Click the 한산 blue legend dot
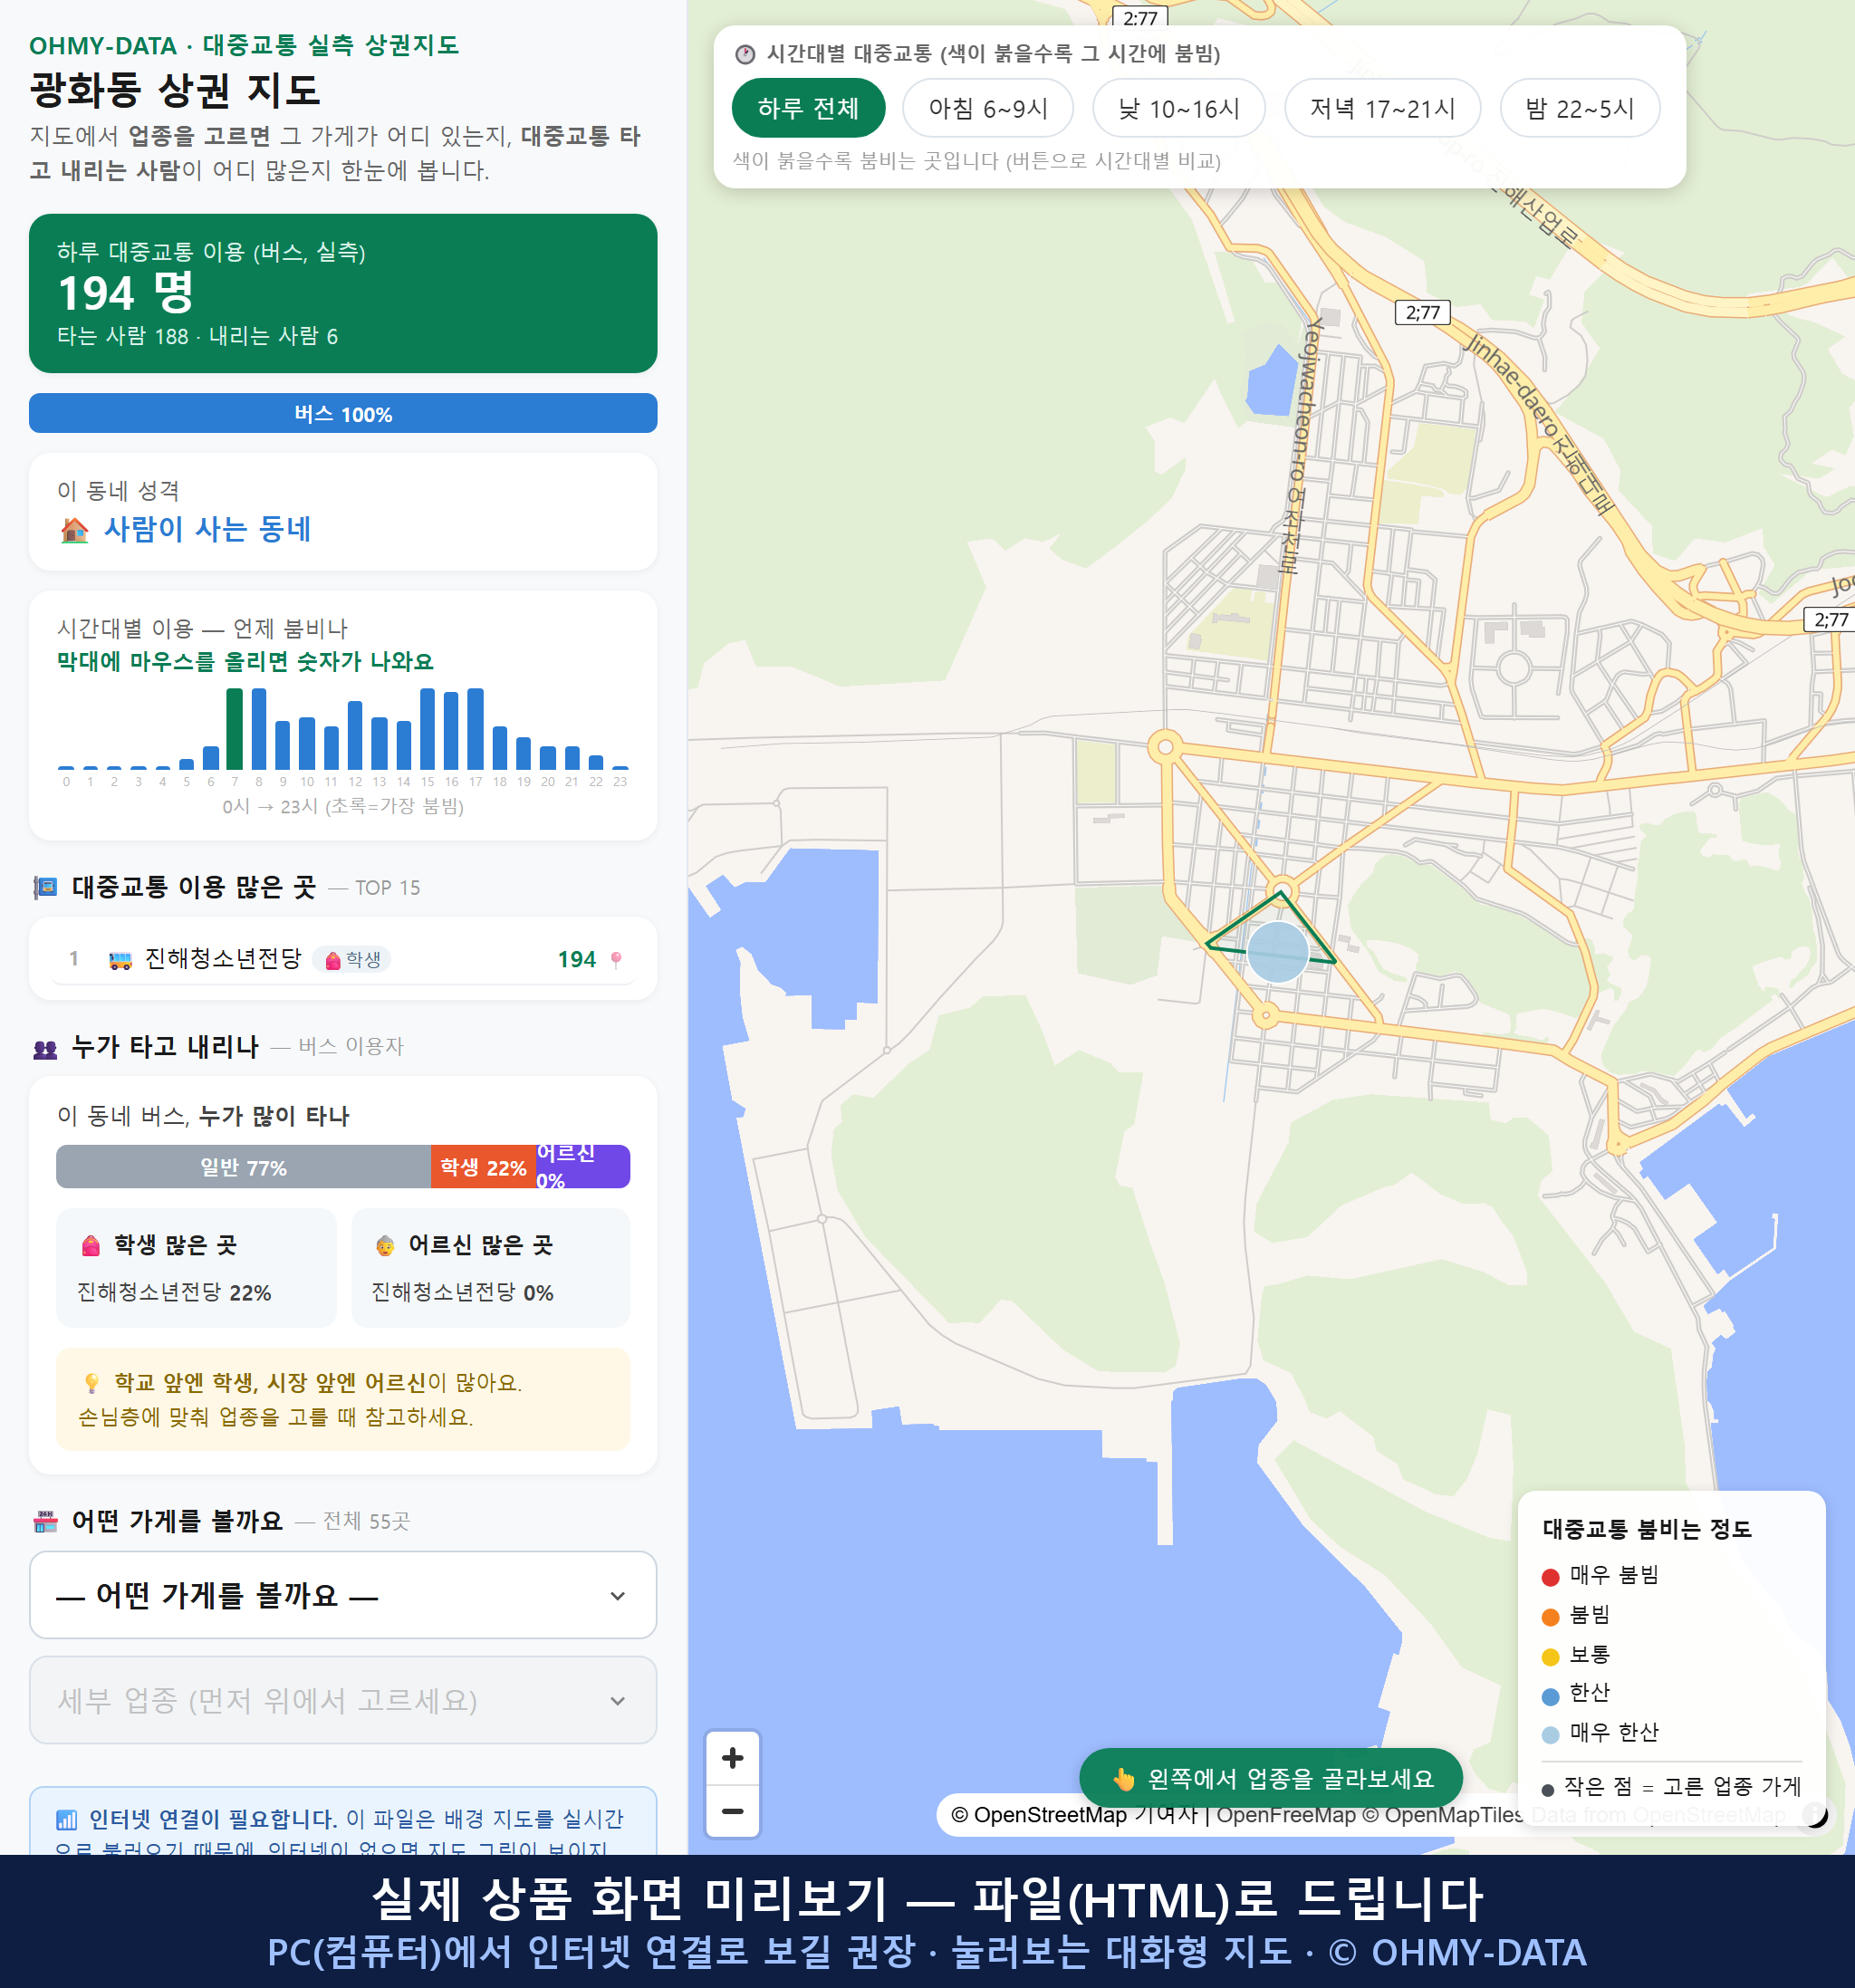The image size is (1855, 1988). click(x=1551, y=1696)
